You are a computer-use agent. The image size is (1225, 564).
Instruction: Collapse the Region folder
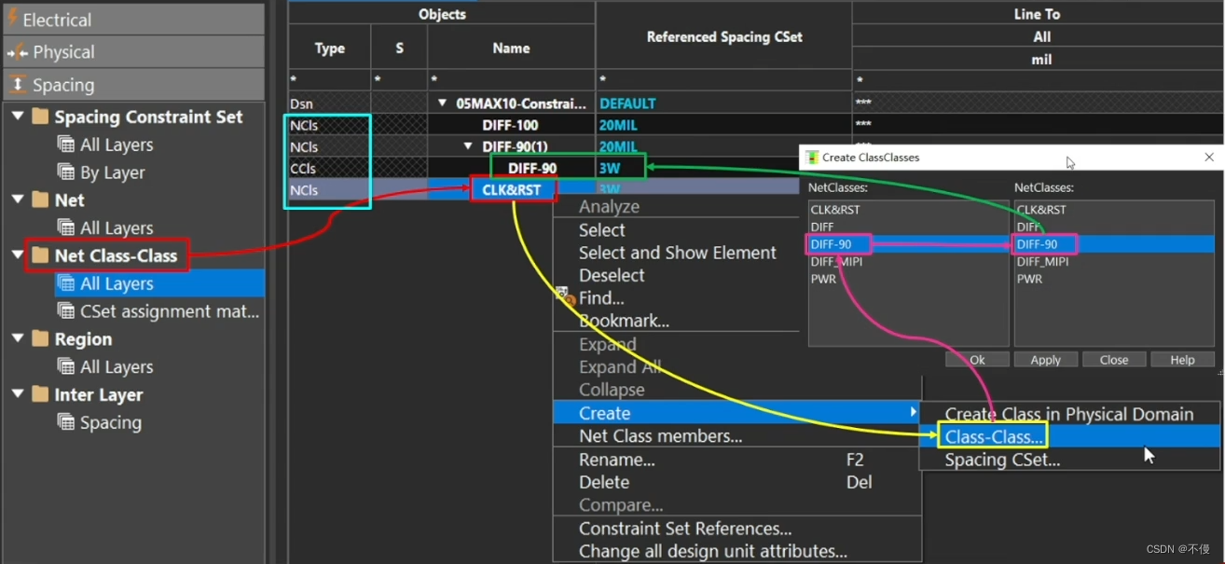tap(18, 338)
